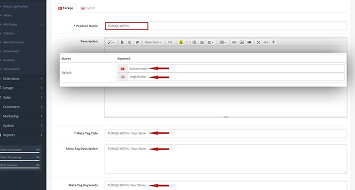Click the Keyword column header
Screen dimensions: 355x190
123,58
